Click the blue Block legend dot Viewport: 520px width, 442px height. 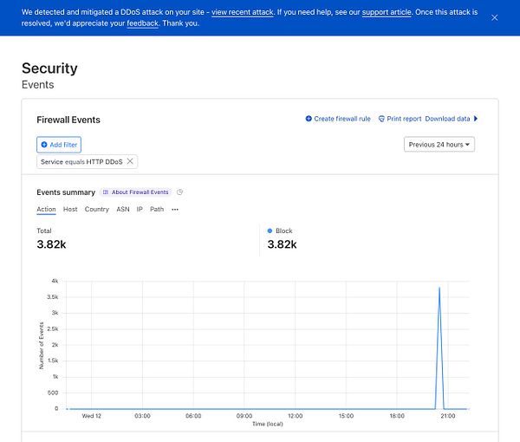pos(270,231)
